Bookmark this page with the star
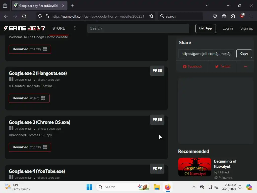 click(151, 16)
